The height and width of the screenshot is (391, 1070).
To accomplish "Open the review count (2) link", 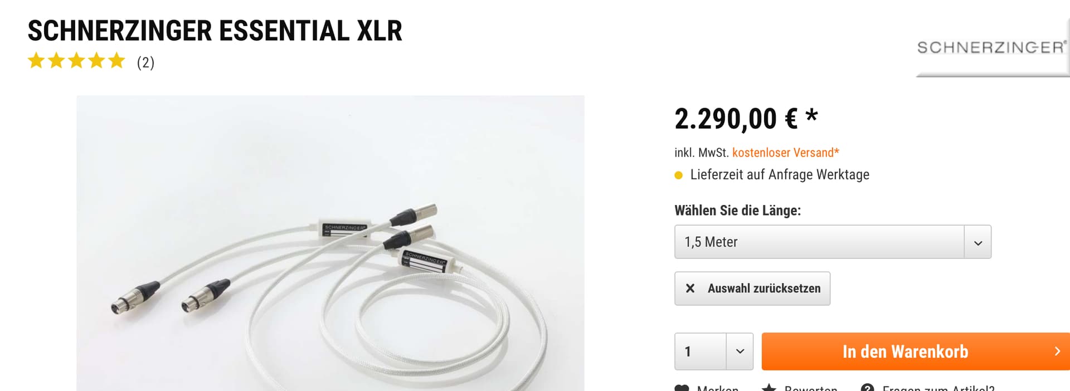I will 145,62.
